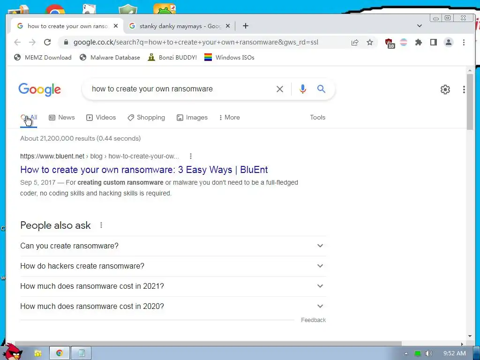Close the stanky danky maymays tab
The image size is (480, 360).
[228, 26]
